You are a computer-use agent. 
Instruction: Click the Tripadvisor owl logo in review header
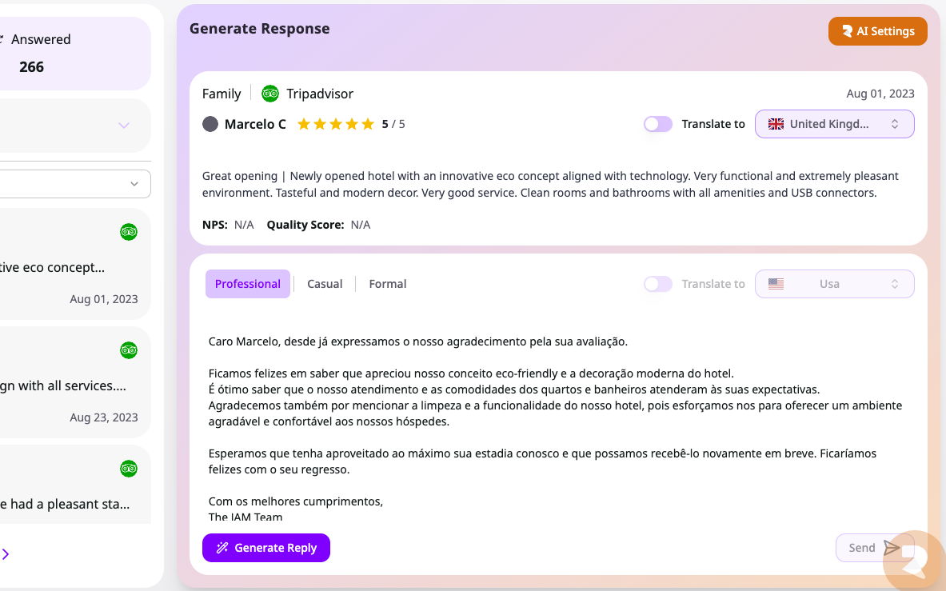(x=269, y=94)
